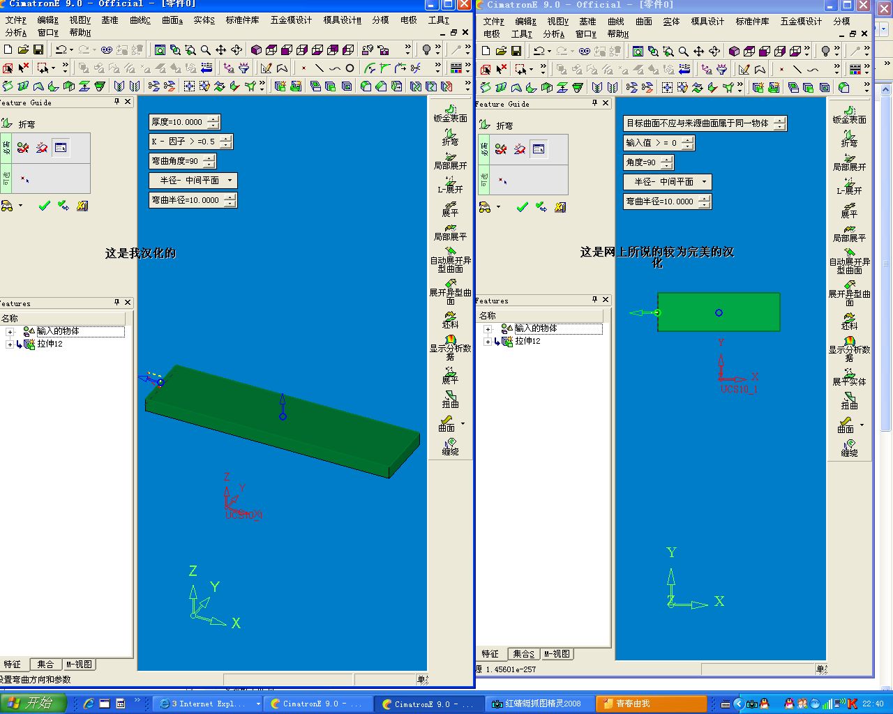
Task: Switch to the 集合 tab in the left window
Action: click(x=45, y=664)
